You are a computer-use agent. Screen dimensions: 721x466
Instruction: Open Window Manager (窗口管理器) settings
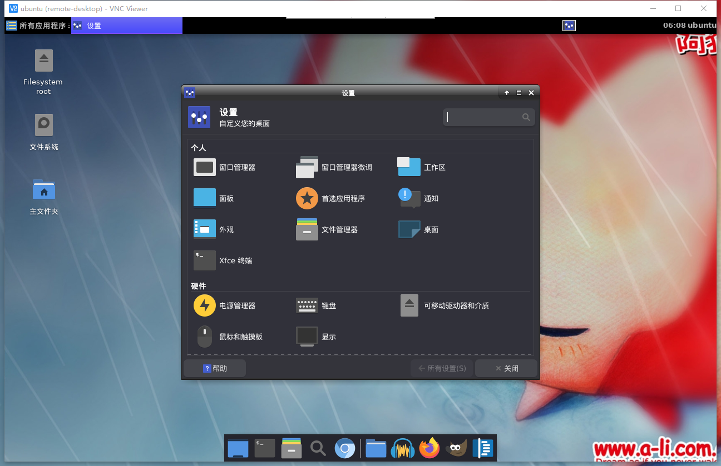tap(225, 167)
